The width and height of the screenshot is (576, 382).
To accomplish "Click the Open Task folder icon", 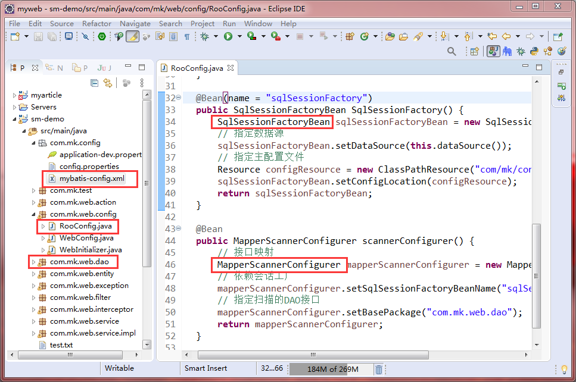I will [404, 36].
